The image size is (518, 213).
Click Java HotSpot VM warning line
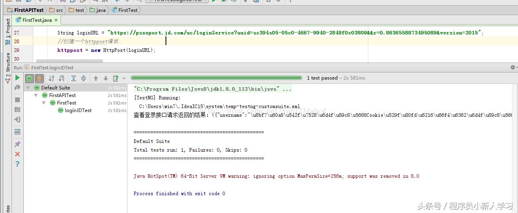[276, 176]
